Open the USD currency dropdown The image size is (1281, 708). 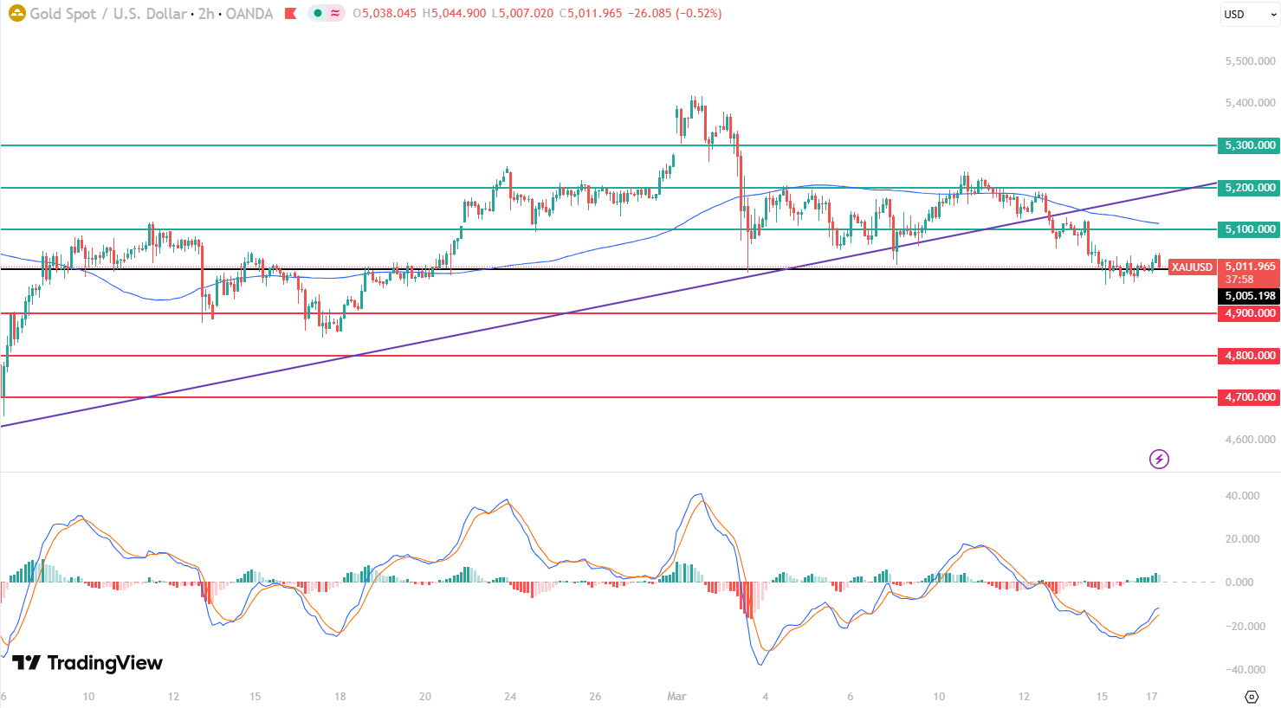pyautogui.click(x=1248, y=14)
